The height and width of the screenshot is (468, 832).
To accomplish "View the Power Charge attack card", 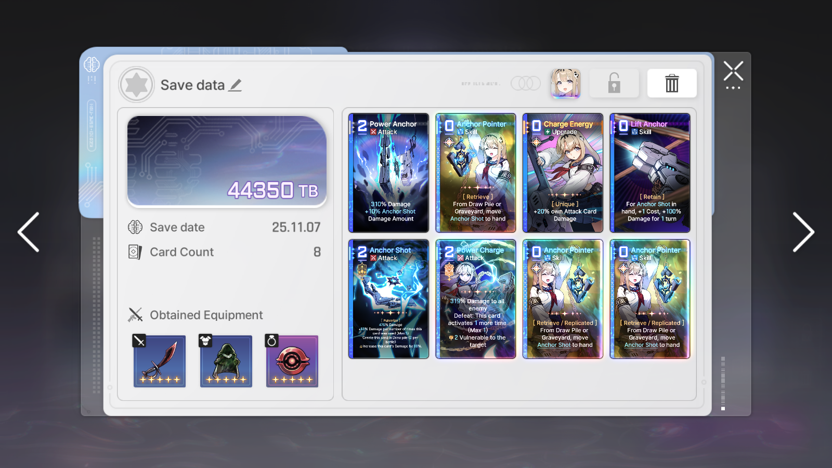I will pyautogui.click(x=476, y=299).
